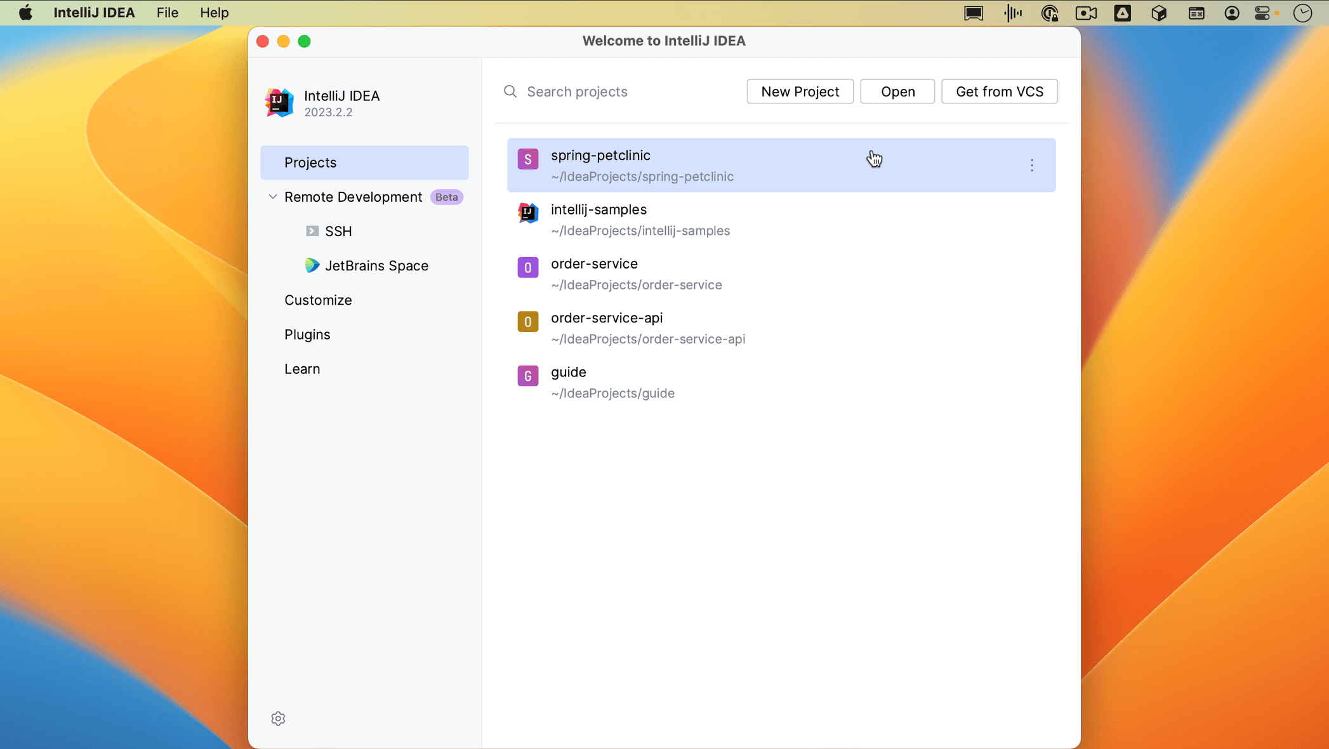Click the intellij-samples project icon
Viewport: 1329px width, 749px height.
(527, 213)
